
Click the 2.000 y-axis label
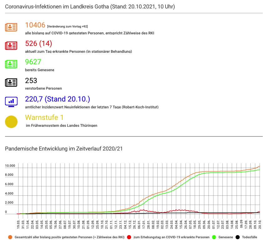9,202
